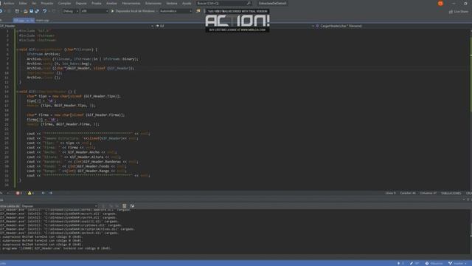Click the yellow warning indicator icon
Screen dimensions: 472x266
click(29, 193)
